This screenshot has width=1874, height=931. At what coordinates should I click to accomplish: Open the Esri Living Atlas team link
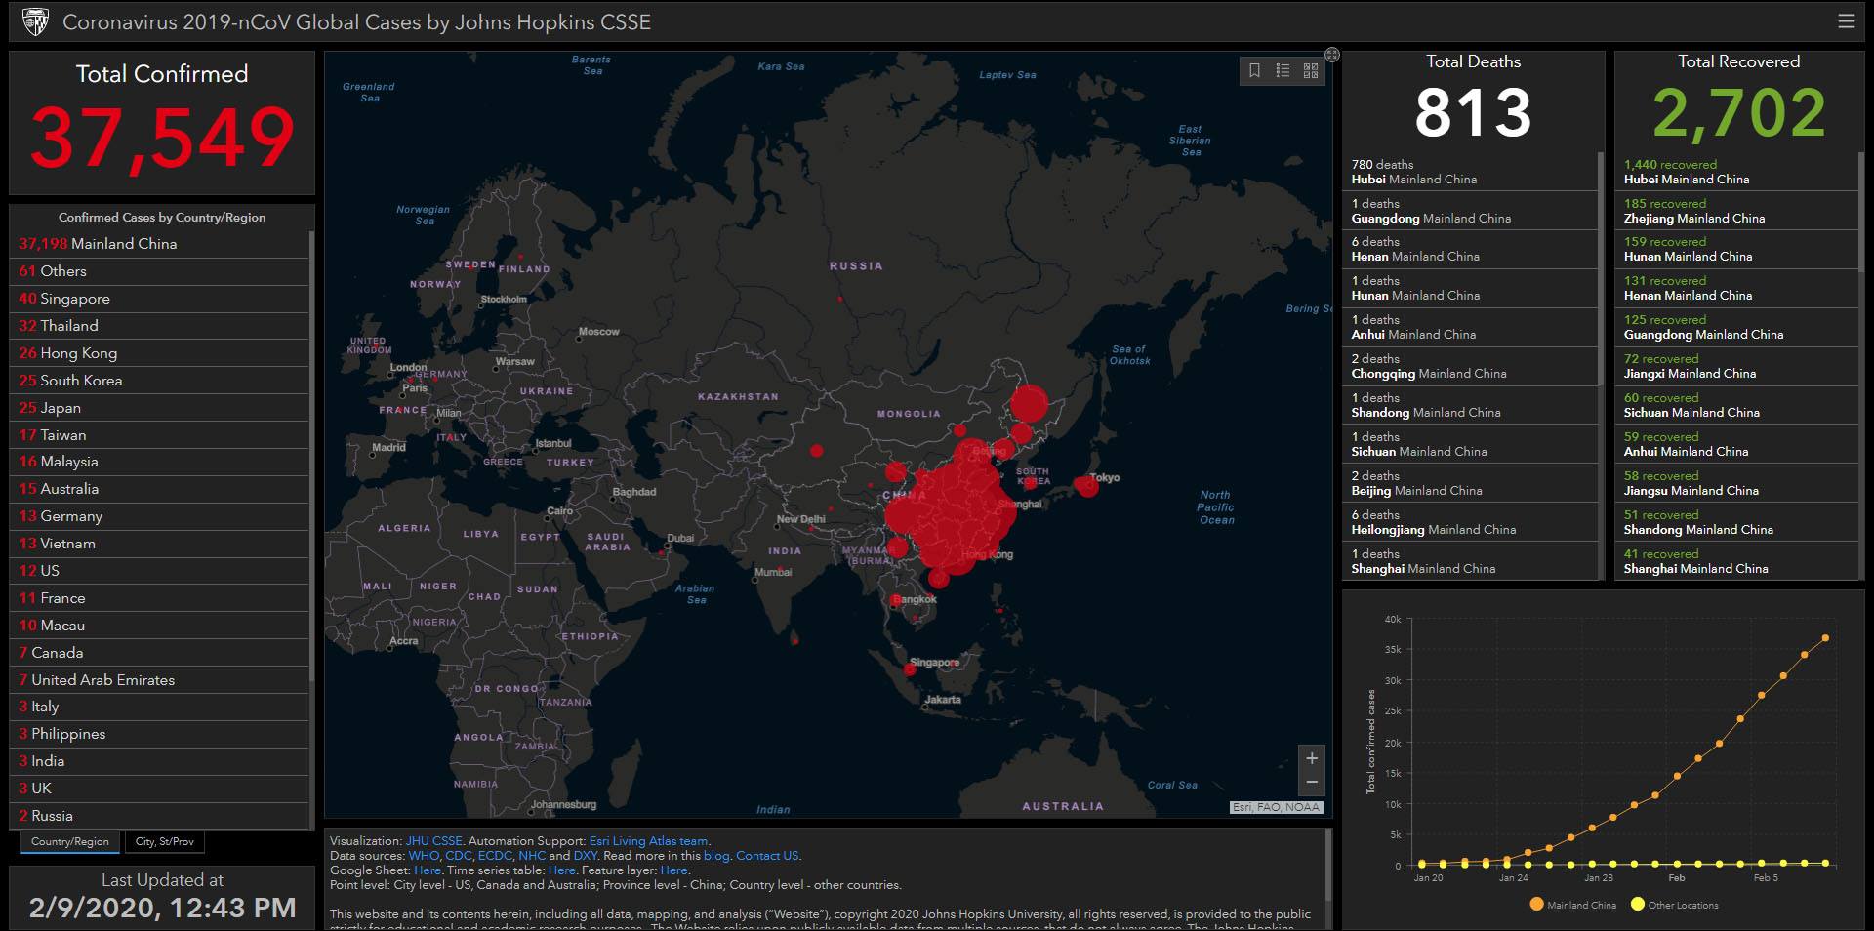coord(649,841)
